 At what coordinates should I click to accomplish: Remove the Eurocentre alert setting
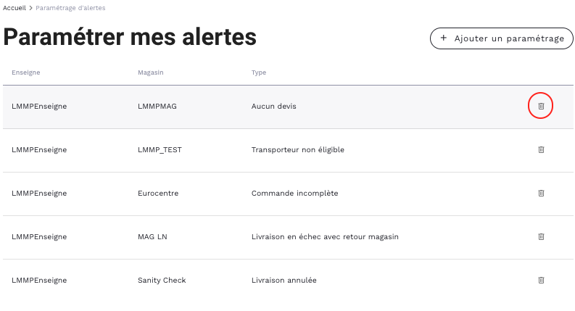[x=541, y=194]
